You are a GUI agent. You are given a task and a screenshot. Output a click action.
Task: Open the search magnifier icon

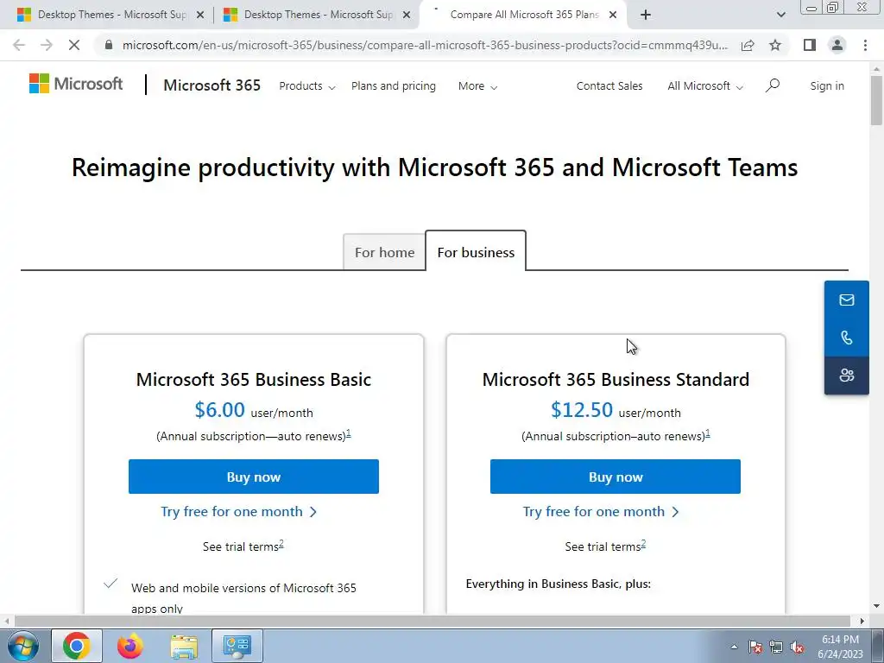[773, 85]
